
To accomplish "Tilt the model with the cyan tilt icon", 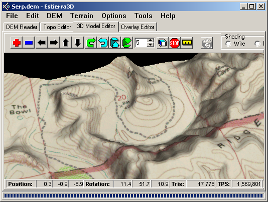I will click(115, 43).
